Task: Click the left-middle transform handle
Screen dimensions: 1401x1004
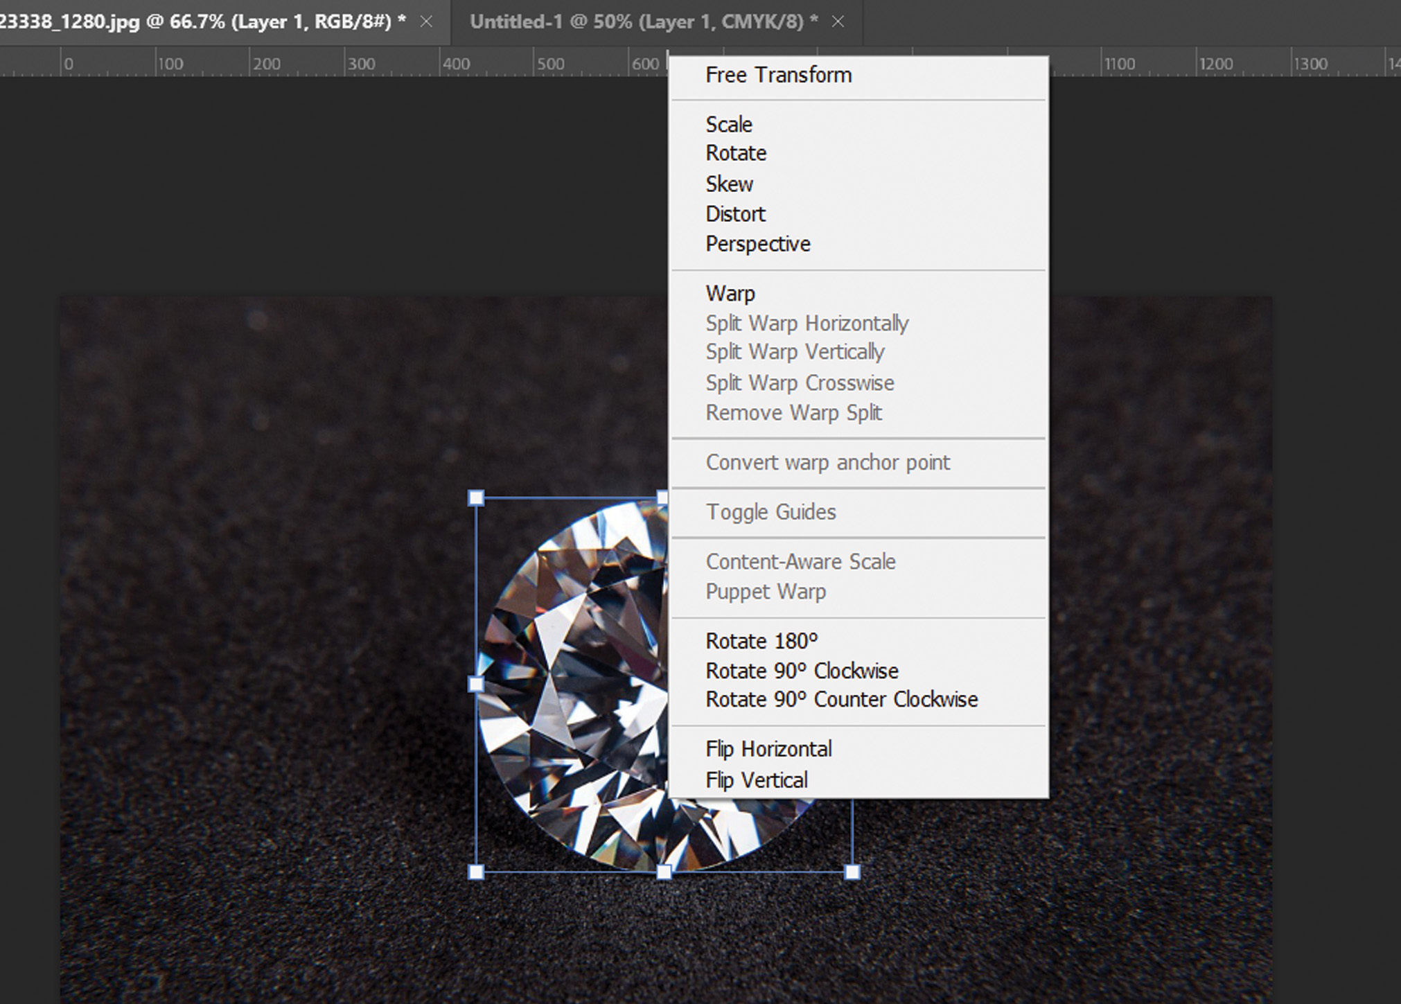Action: pos(476,685)
